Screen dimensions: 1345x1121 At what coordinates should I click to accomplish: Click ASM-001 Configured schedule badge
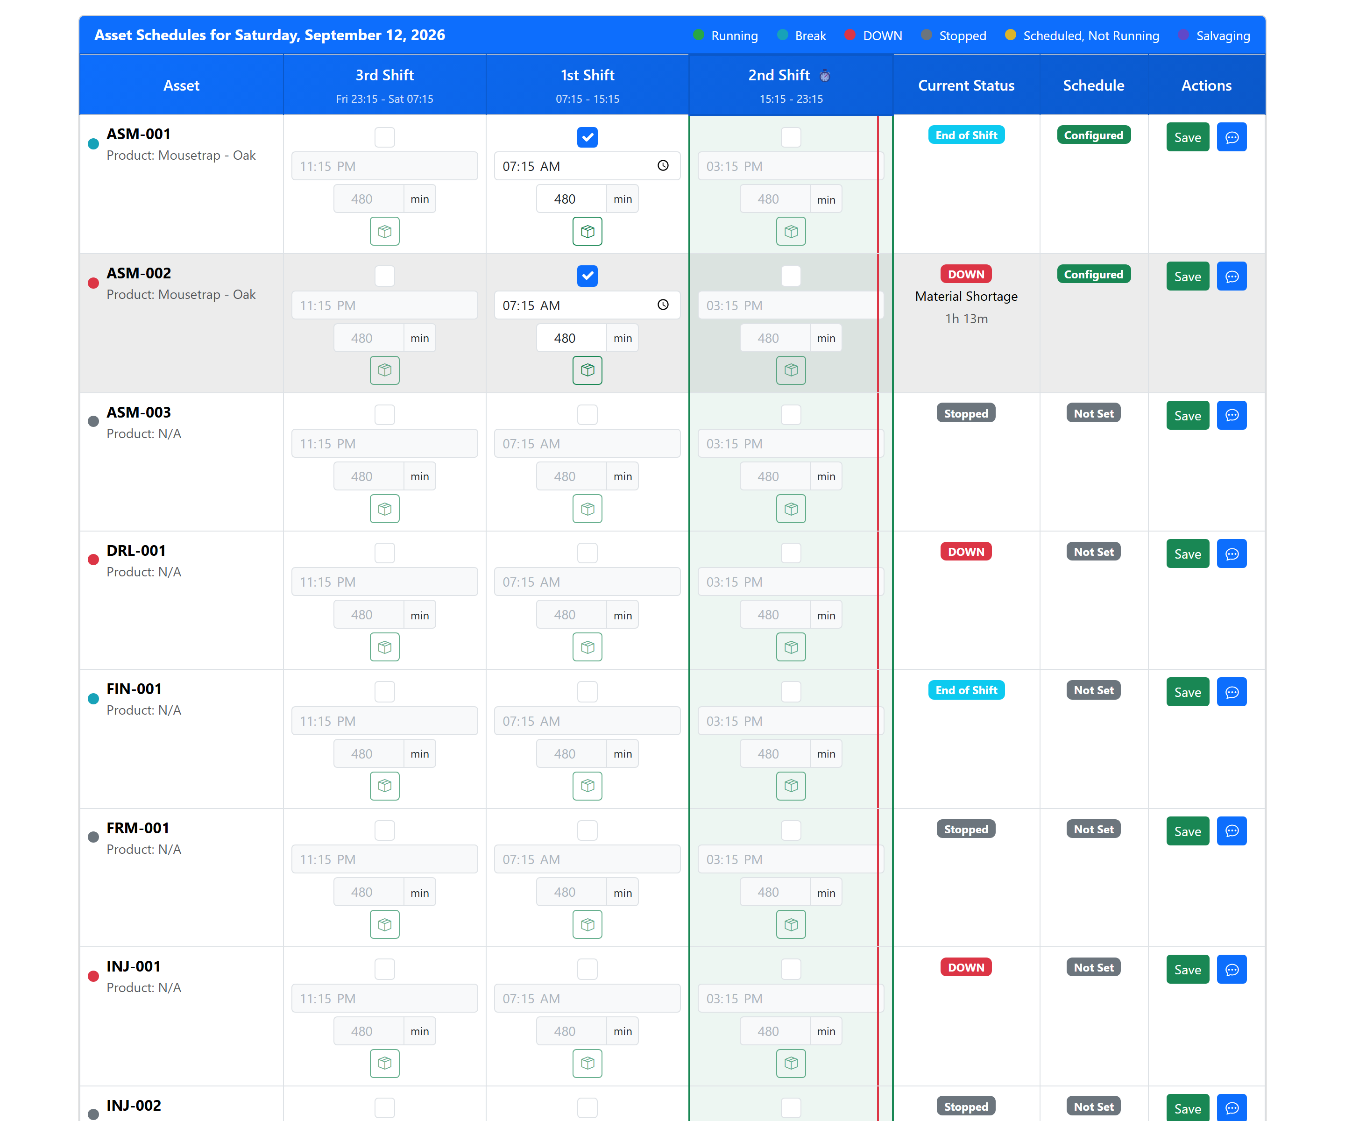pos(1093,135)
